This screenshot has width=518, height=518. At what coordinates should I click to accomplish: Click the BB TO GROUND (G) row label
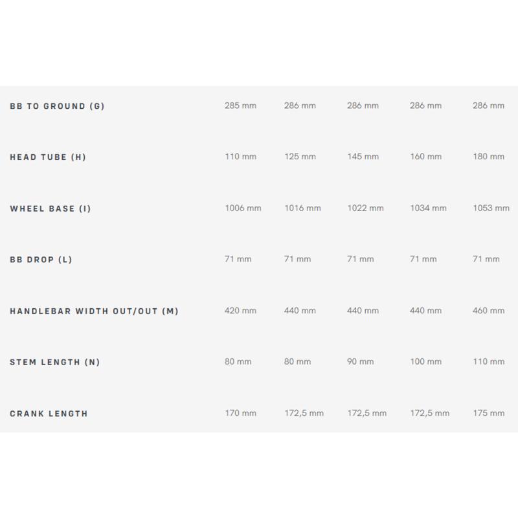[57, 106]
